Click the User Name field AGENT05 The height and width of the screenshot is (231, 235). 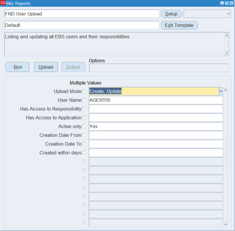[x=156, y=100]
